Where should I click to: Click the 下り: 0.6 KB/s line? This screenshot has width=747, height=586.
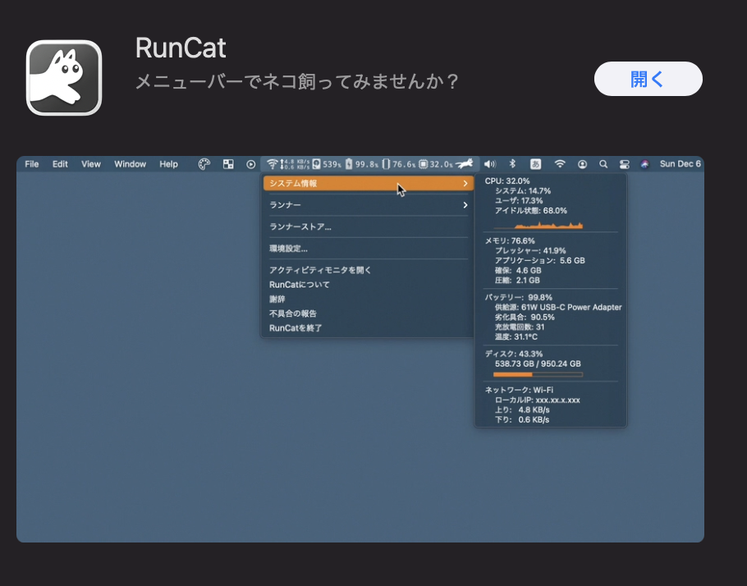[x=522, y=419]
